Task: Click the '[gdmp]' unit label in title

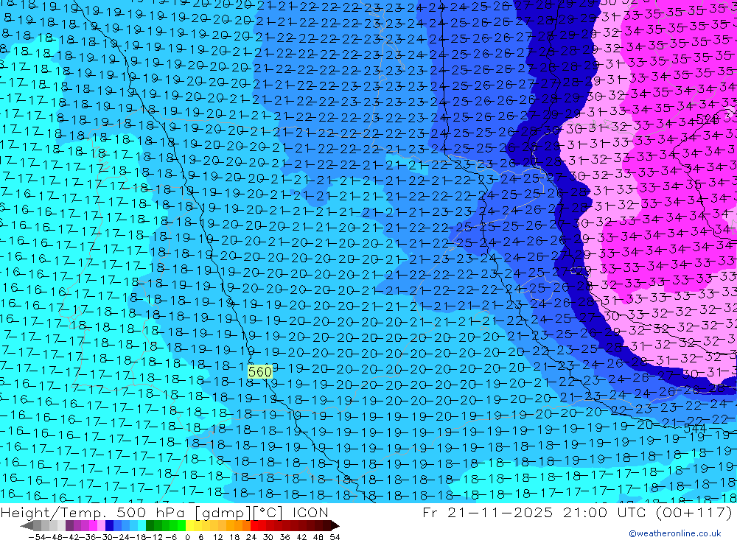Action: click(223, 512)
